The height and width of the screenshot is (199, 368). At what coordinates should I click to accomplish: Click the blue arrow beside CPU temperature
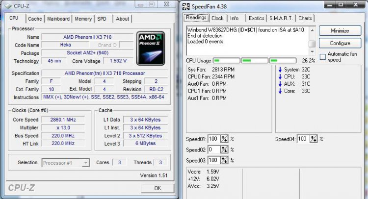pos(280,76)
